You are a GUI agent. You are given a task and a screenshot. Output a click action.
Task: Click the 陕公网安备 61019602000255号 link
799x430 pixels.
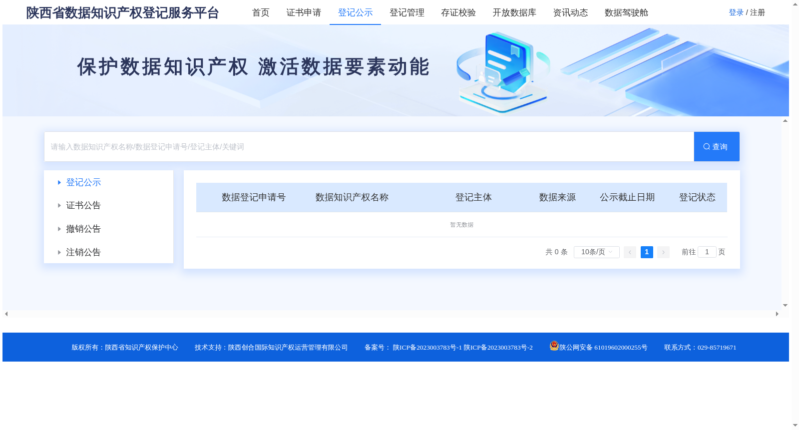point(603,348)
